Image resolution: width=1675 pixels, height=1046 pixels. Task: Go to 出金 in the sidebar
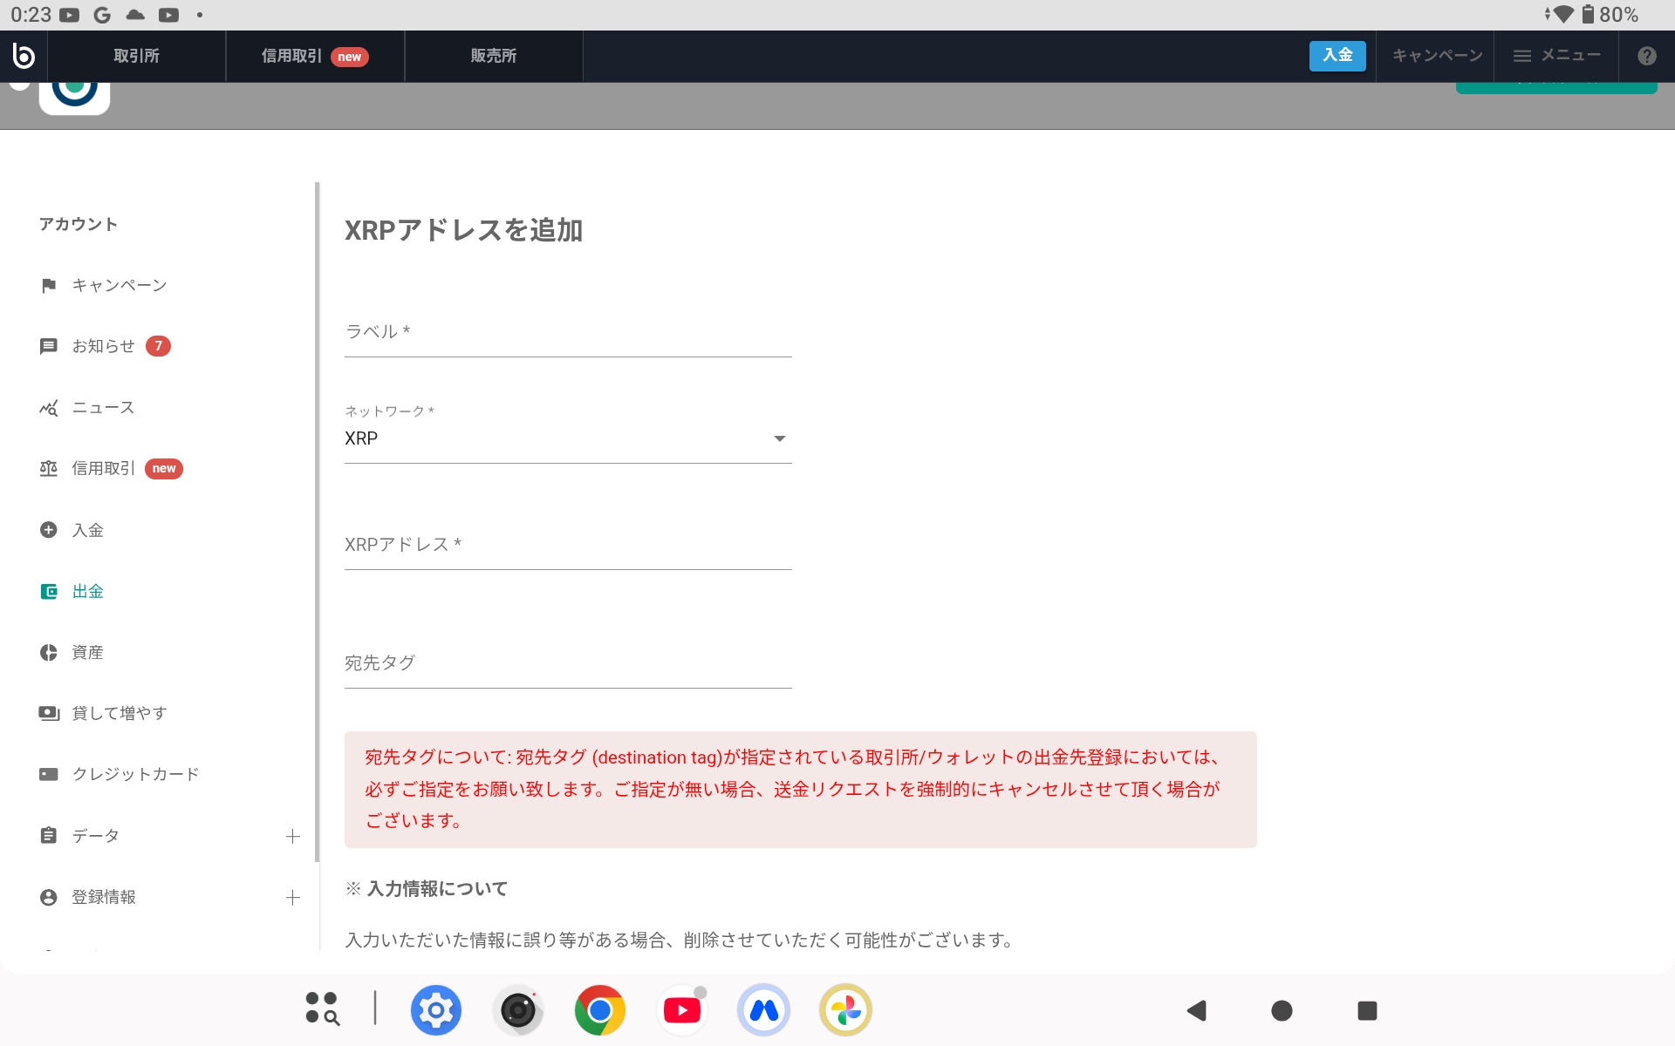coord(87,592)
